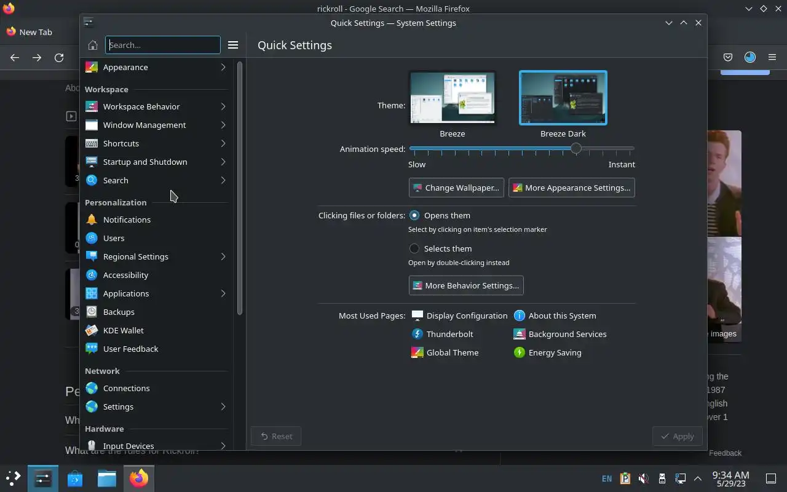Click the Shortcuts keyboard icon
The width and height of the screenshot is (787, 492).
(91, 143)
